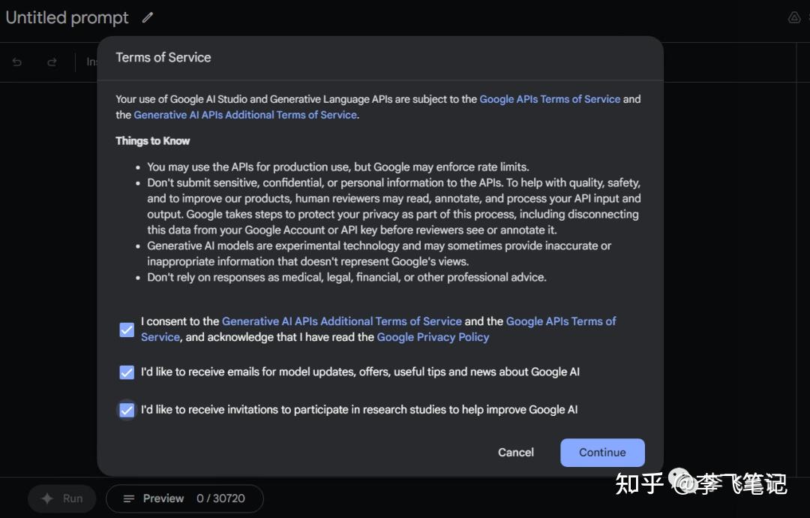Uncheck receive emails for model updates checkbox
The width and height of the screenshot is (810, 518).
coord(127,372)
